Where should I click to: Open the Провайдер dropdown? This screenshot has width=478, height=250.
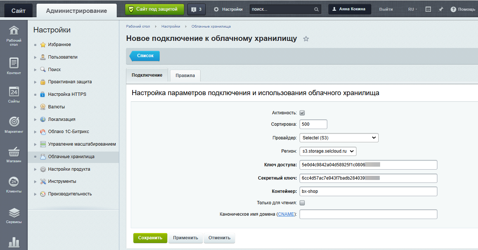[339, 138]
